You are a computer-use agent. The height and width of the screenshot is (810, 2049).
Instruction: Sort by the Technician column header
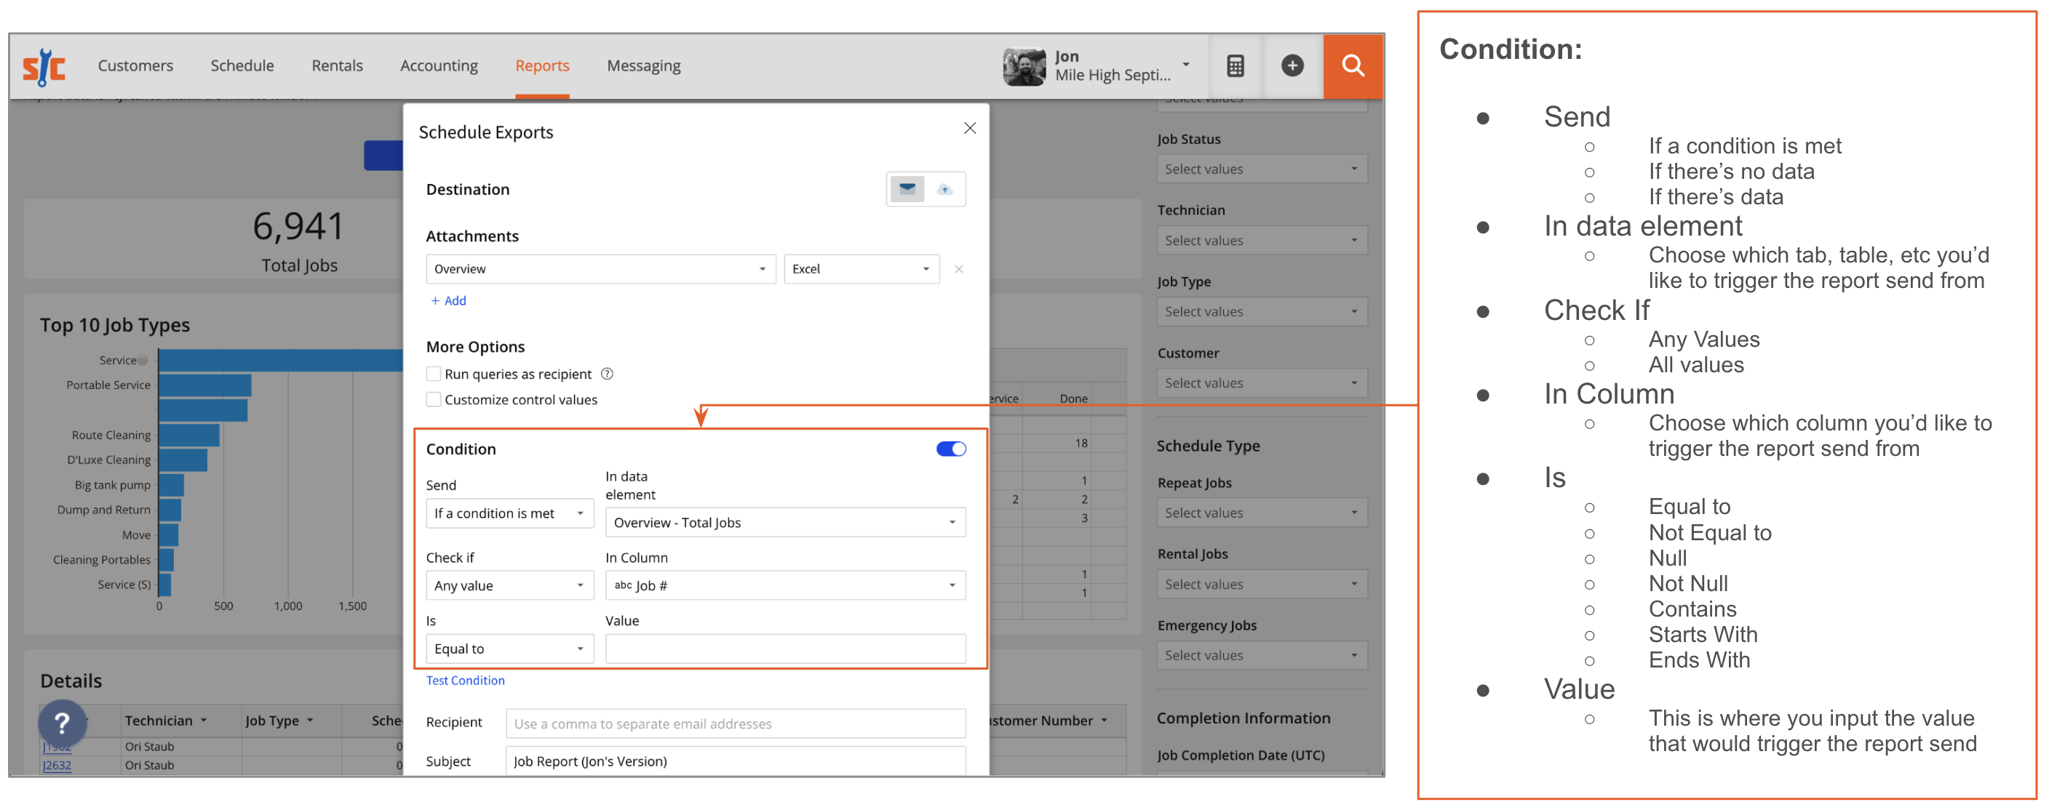(165, 722)
